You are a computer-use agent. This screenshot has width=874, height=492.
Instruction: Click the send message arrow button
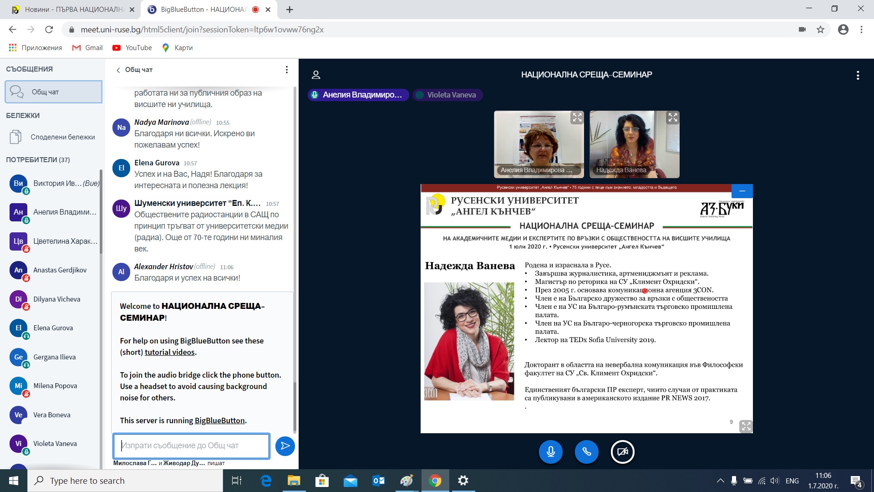285,446
